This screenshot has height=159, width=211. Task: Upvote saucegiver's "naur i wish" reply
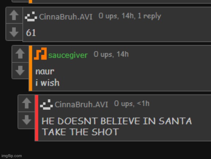[x=20, y=54]
